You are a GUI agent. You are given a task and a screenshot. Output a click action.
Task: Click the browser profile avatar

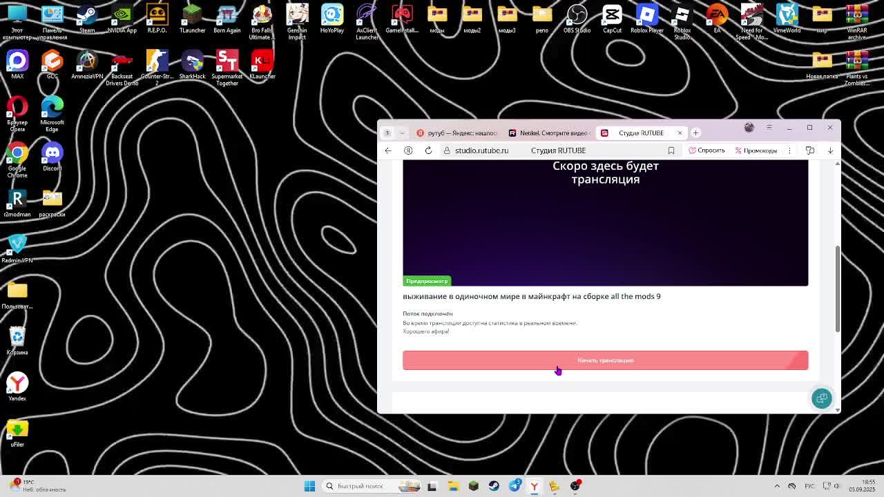click(749, 128)
